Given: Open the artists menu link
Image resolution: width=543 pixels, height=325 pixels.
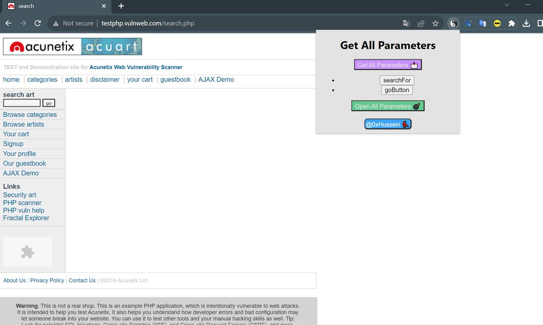Looking at the screenshot, I should coord(74,80).
